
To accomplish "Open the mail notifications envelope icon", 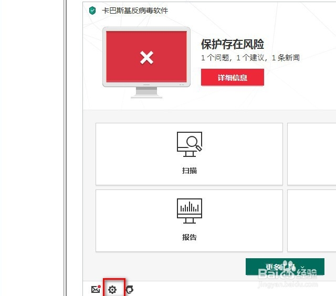I will (x=96, y=289).
